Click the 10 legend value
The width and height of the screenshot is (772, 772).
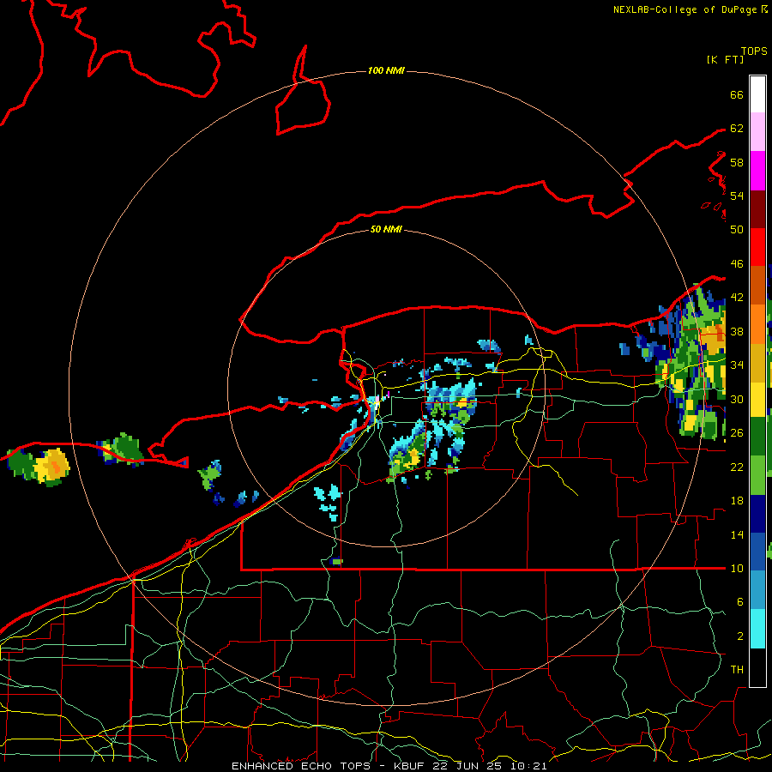[x=737, y=568]
